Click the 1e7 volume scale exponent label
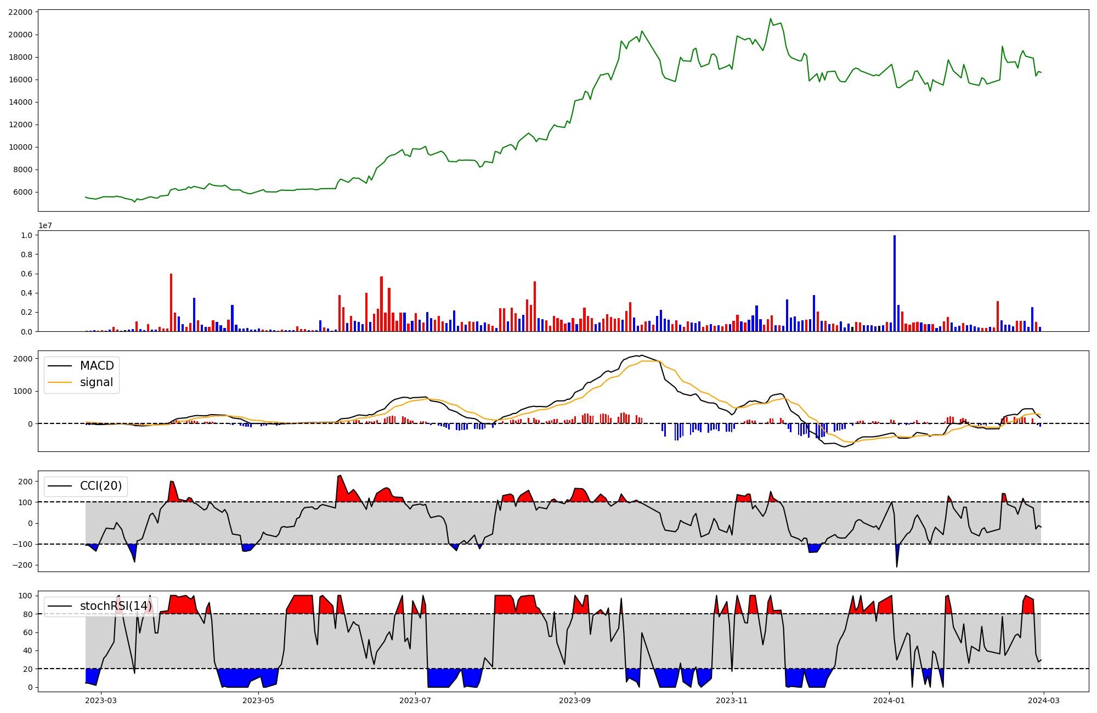Viewport: 1097px width, 713px height. pos(45,225)
